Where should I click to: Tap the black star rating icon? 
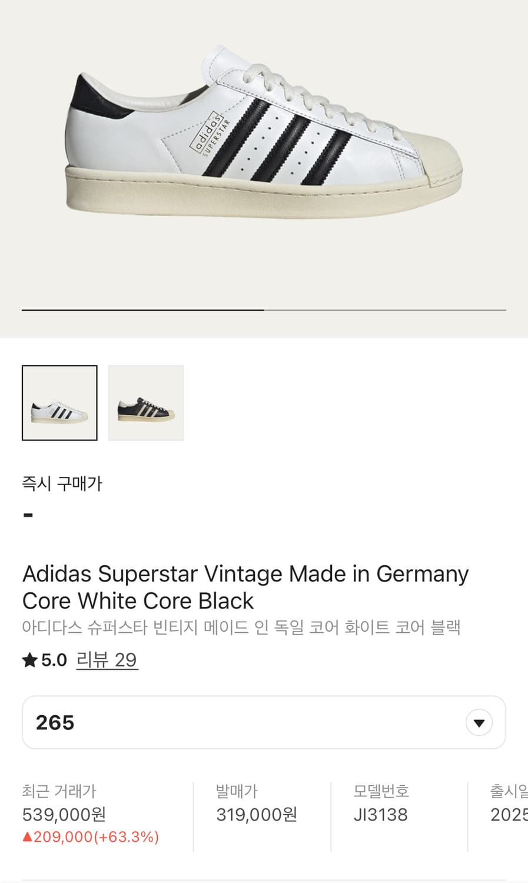point(29,660)
